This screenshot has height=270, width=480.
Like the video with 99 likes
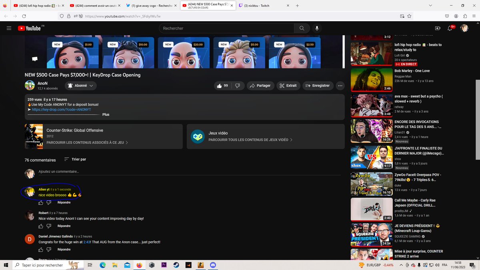click(x=222, y=86)
